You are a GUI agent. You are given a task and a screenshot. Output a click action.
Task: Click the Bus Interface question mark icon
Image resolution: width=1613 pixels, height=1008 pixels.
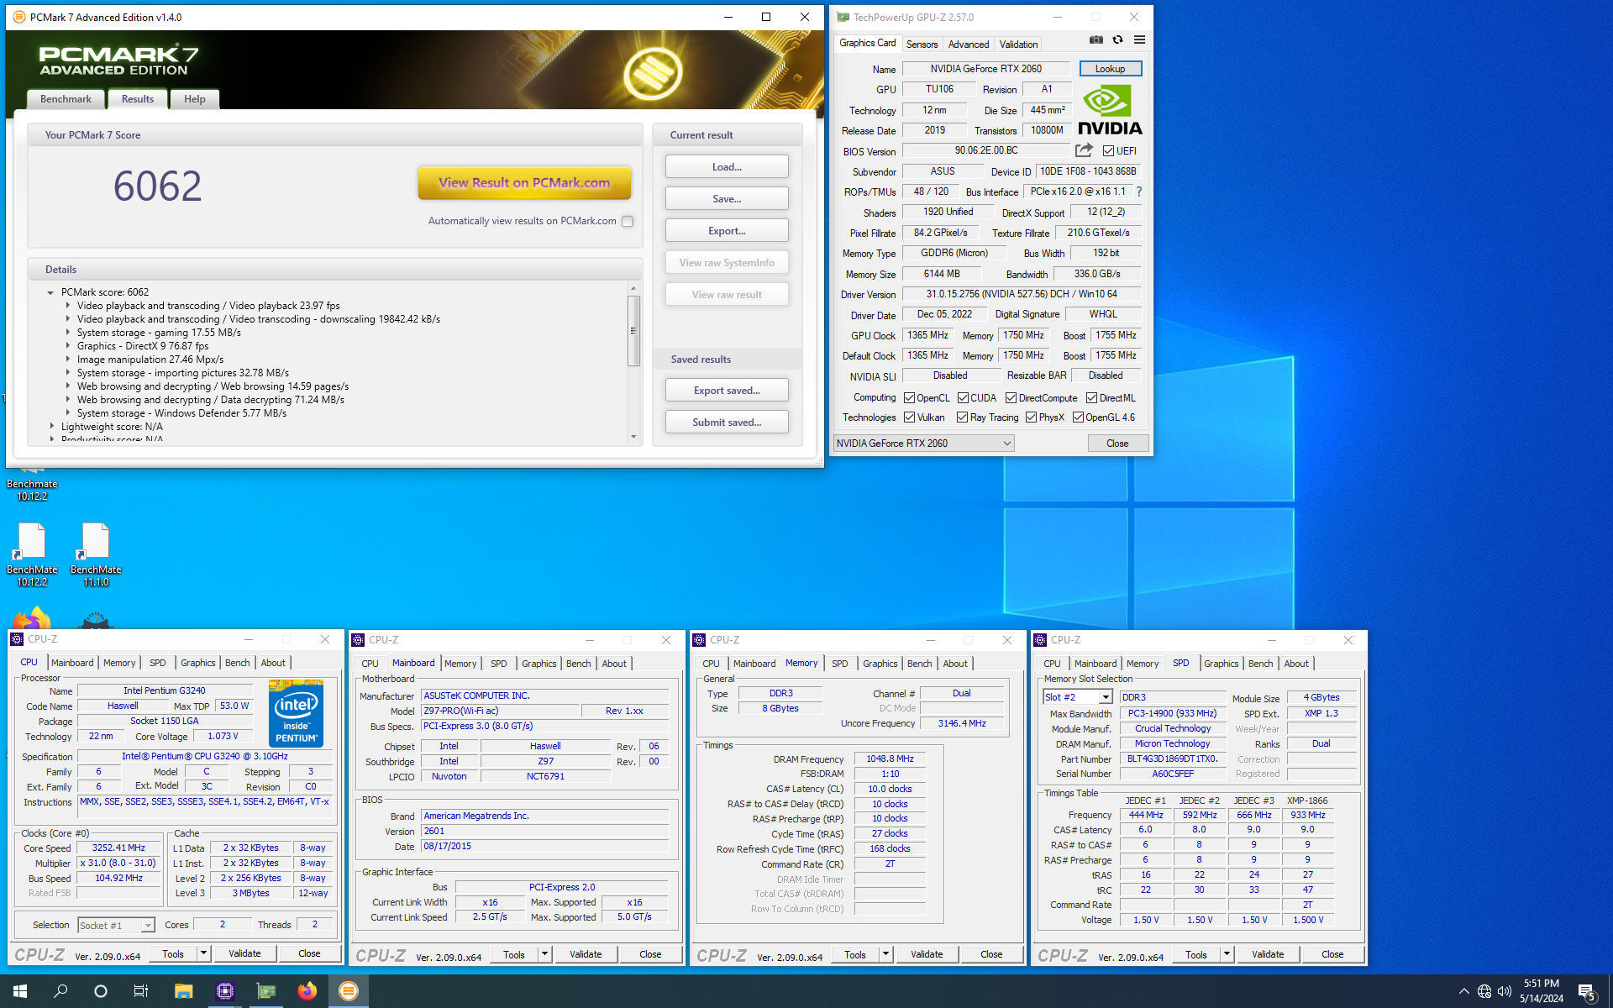tap(1139, 192)
